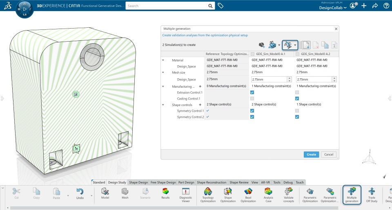
Task: Click the add-new-simulation page icon
Action: [305, 45]
